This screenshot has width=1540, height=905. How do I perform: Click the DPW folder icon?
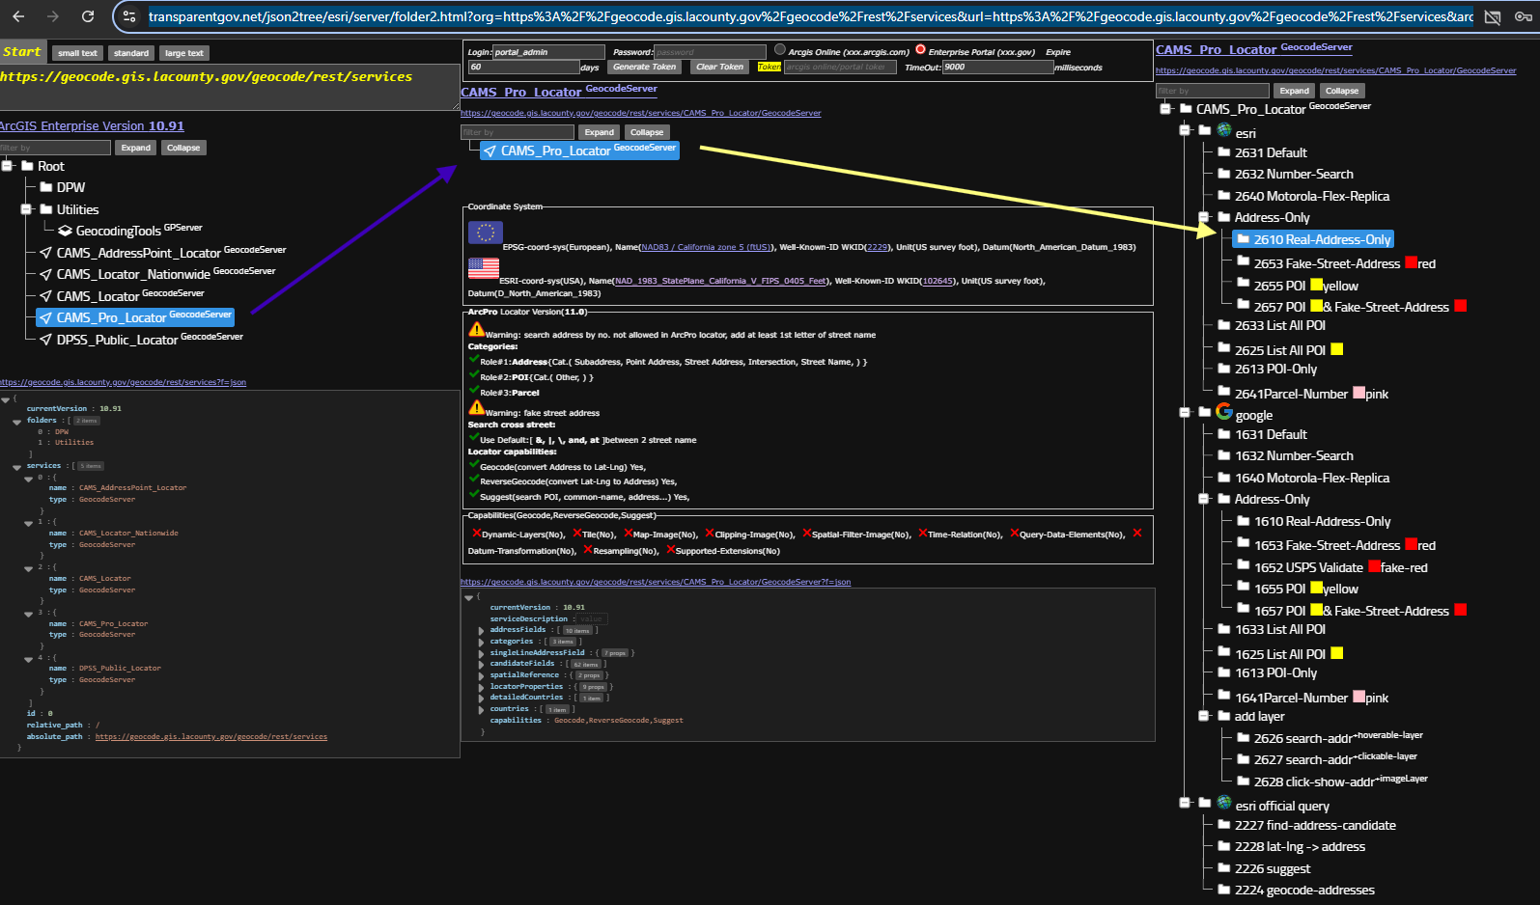tap(45, 187)
